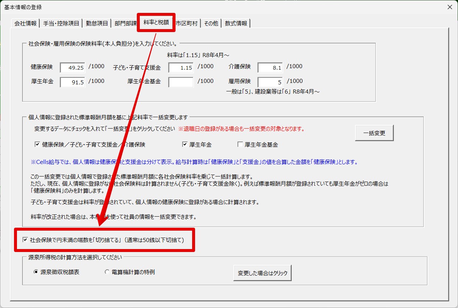This screenshot has height=308, width=458.
Task: Click the empty 厚生年金基金 rate field
Action: (181, 82)
